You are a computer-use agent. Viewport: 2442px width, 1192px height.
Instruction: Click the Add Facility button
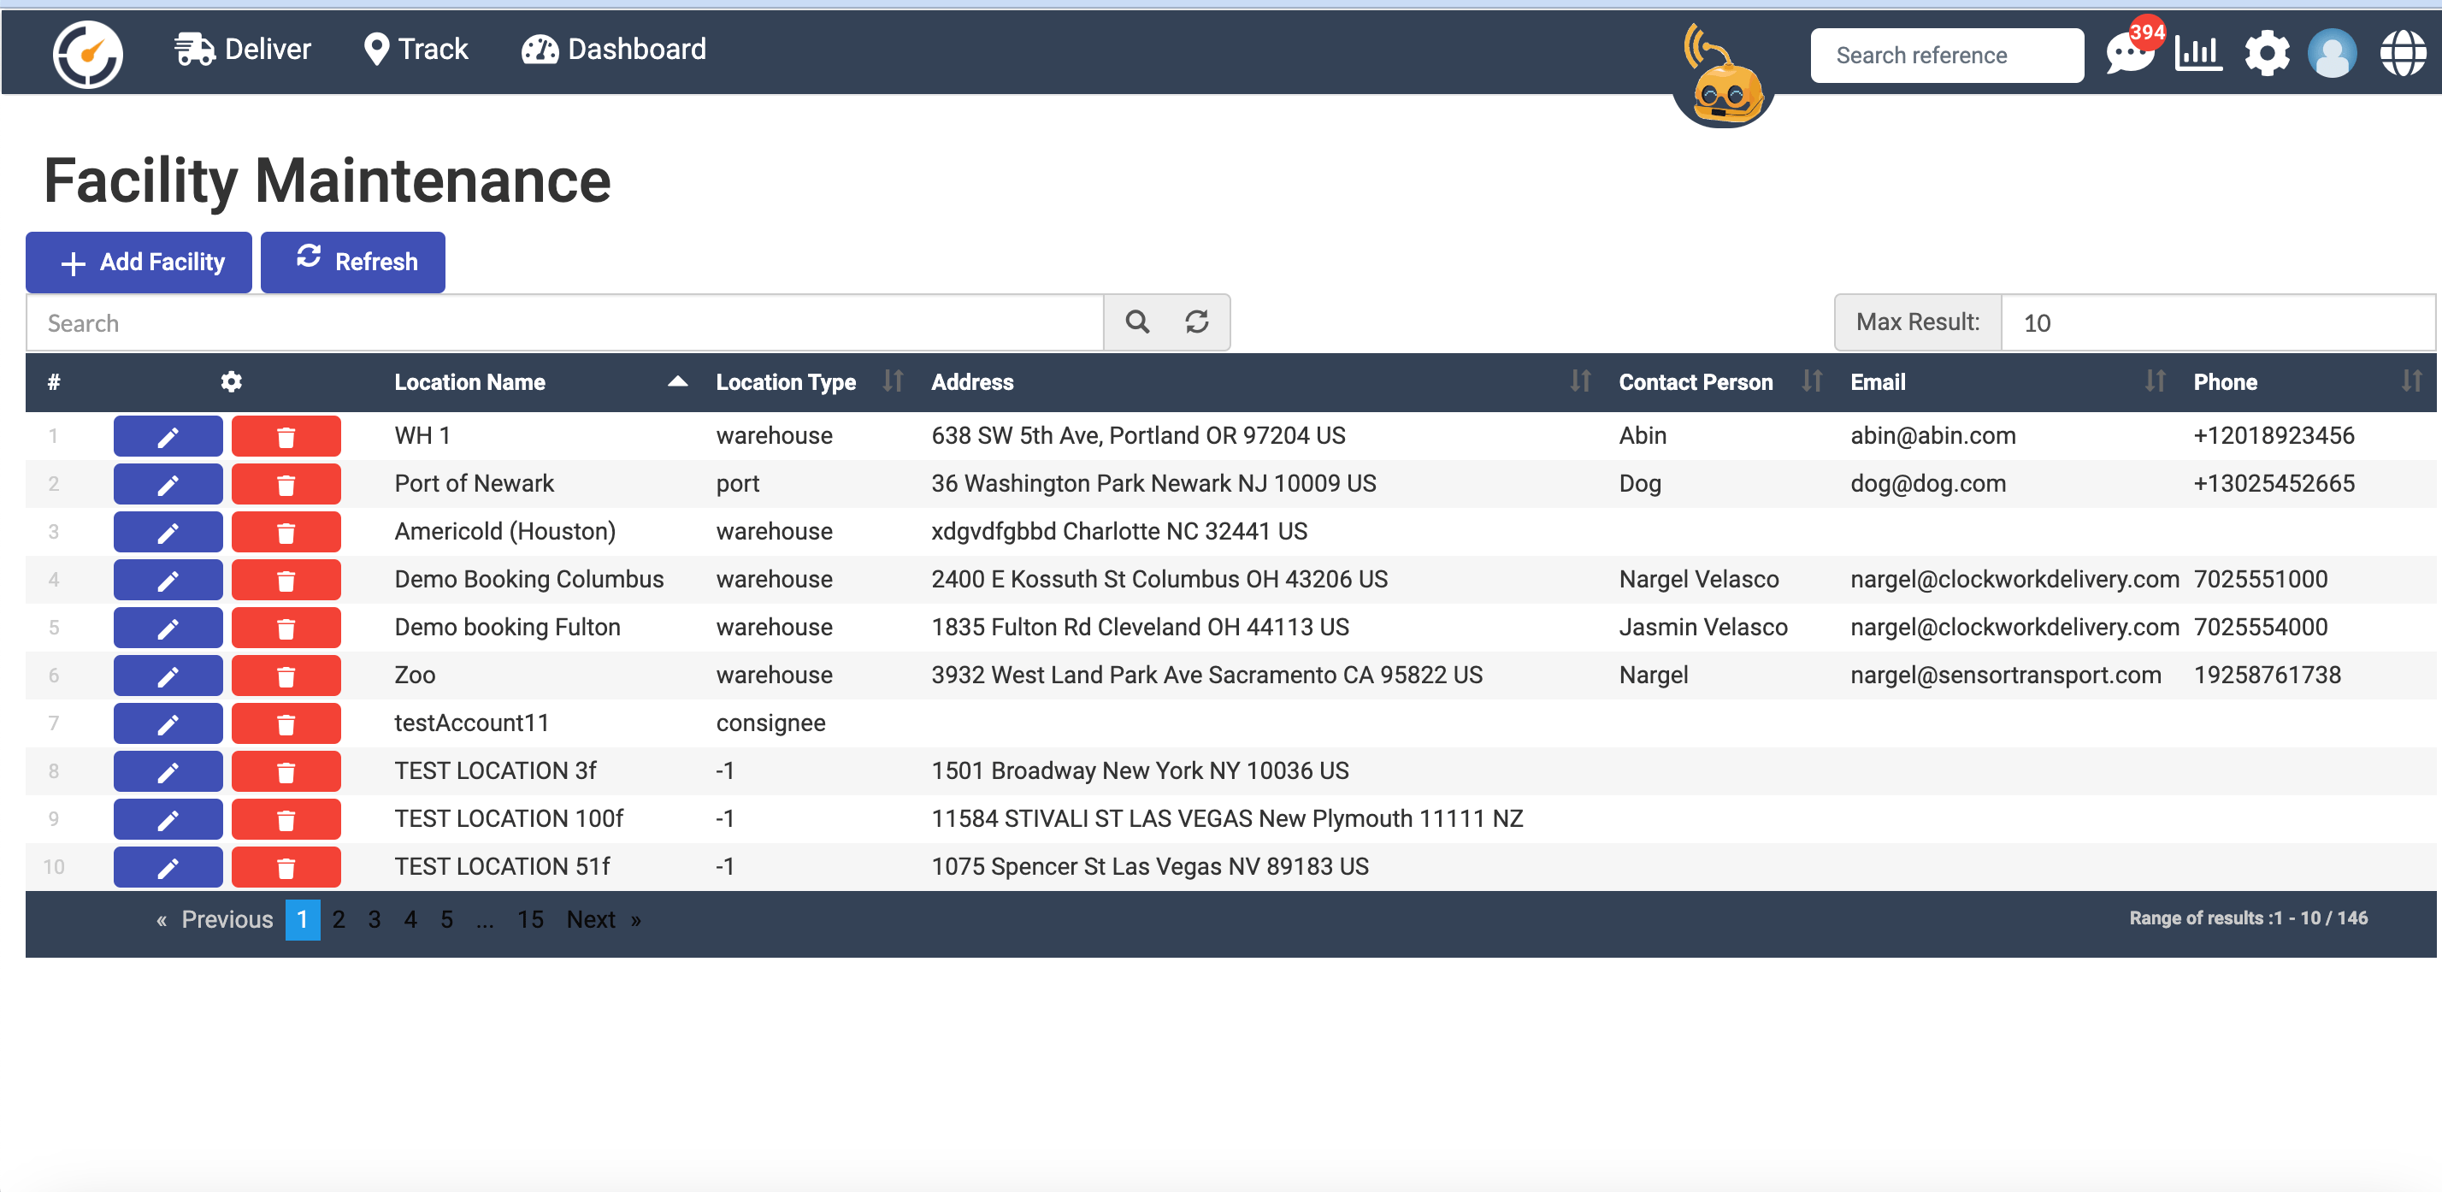point(139,262)
